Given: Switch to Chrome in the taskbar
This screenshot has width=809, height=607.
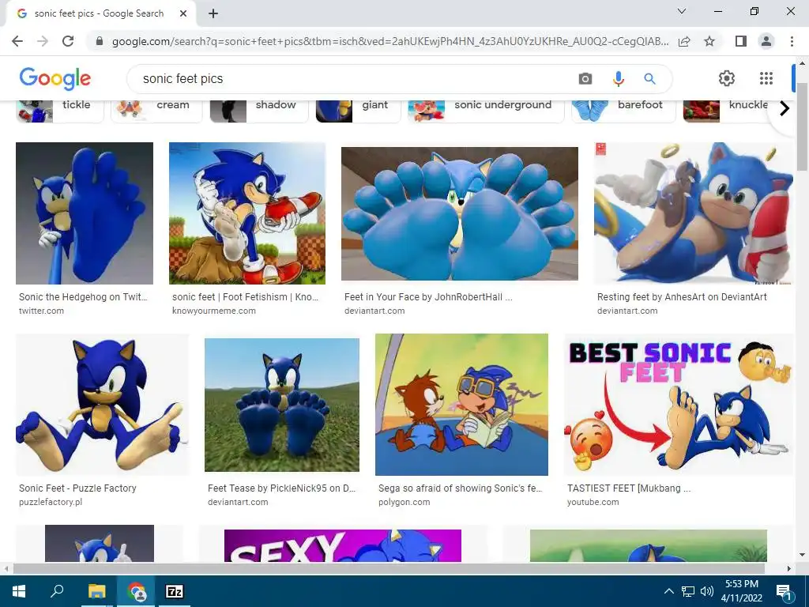Looking at the screenshot, I should (136, 591).
